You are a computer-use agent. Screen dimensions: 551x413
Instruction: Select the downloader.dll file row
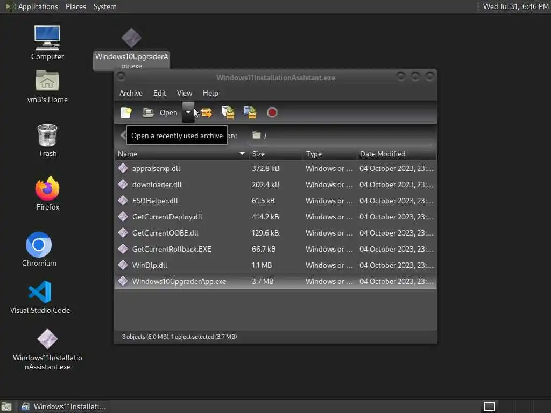click(275, 185)
